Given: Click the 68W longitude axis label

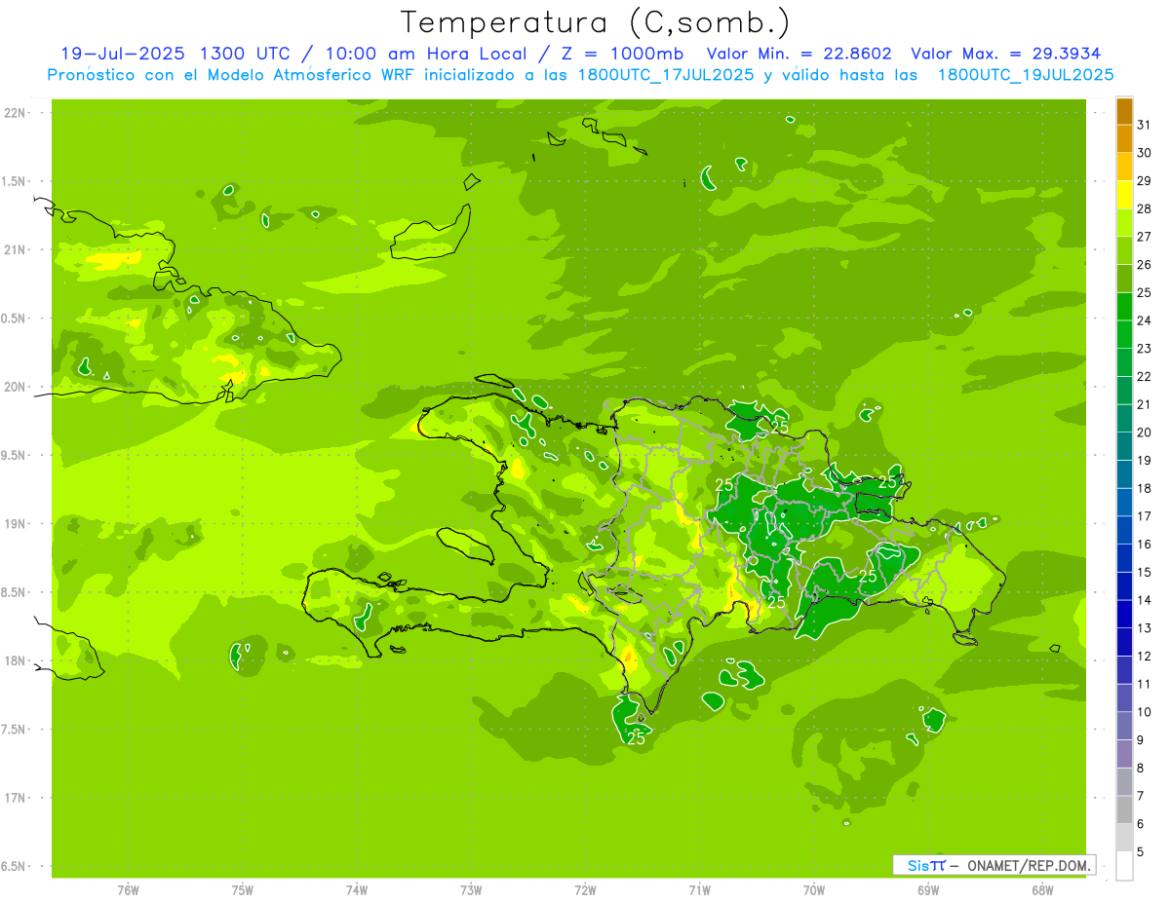Looking at the screenshot, I should coord(1042,890).
